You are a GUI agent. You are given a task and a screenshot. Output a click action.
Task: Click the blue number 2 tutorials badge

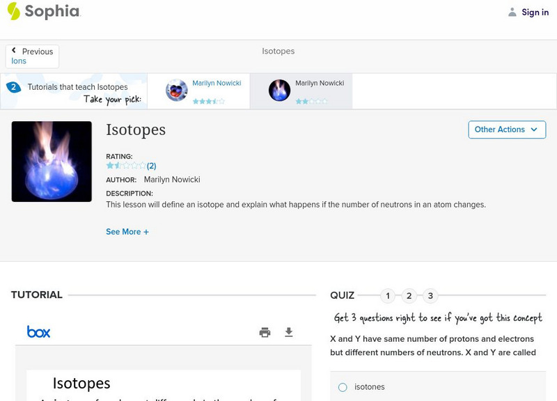13,87
